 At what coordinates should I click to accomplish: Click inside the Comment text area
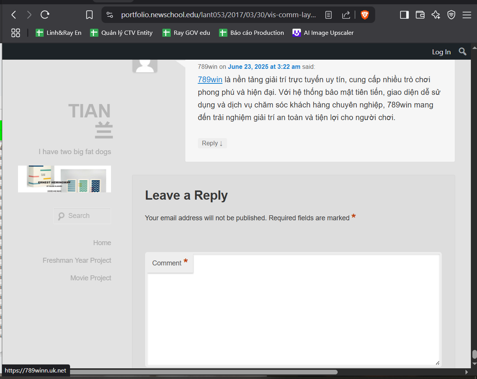click(x=293, y=310)
